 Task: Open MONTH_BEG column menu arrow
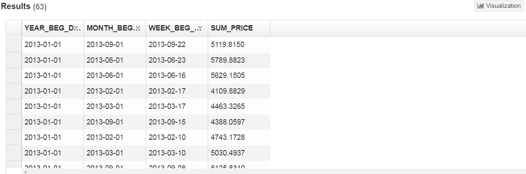138,28
